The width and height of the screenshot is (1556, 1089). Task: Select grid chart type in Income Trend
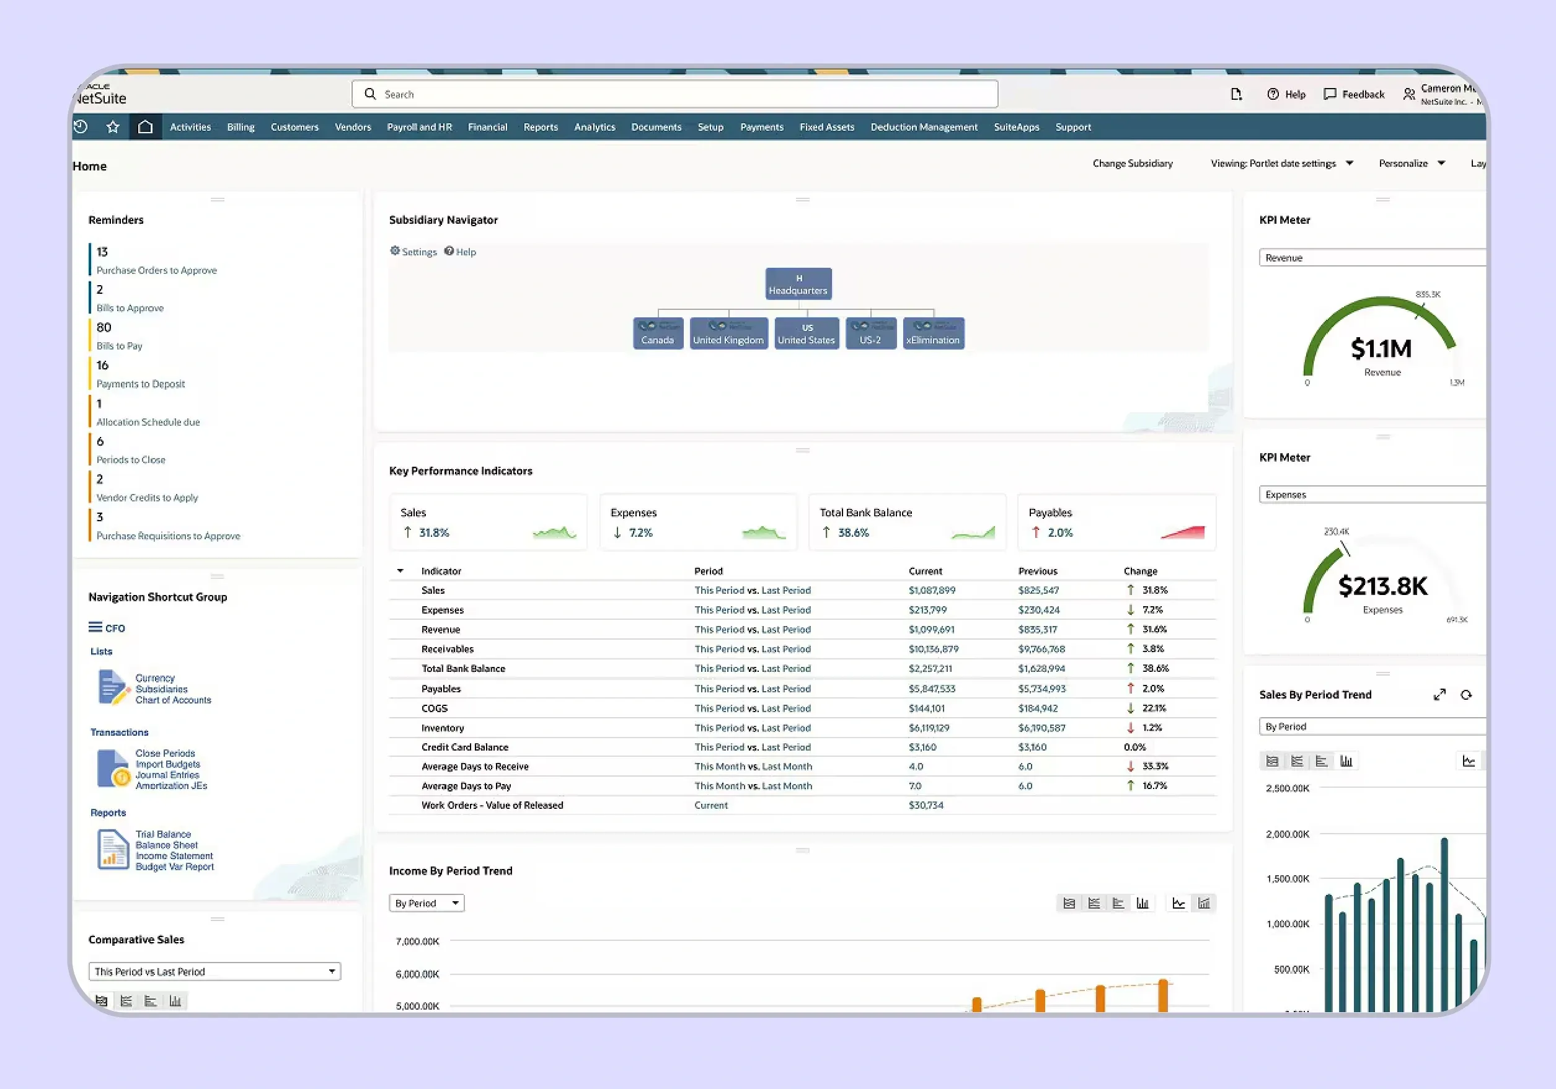[x=1069, y=903]
